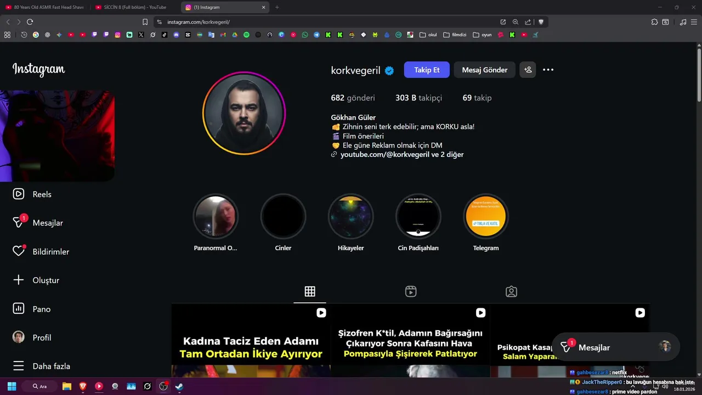This screenshot has height=395, width=702.
Task: Click the browser back arrow
Action: (8, 22)
